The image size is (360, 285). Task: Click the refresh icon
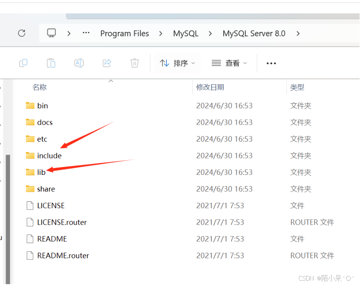click(22, 33)
